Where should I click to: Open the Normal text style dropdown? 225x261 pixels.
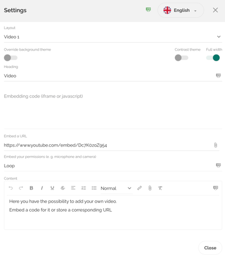click(116, 188)
